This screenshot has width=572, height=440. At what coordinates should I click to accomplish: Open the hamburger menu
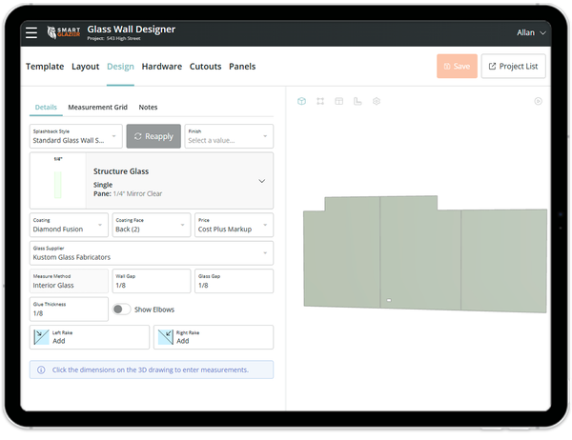pyautogui.click(x=31, y=32)
